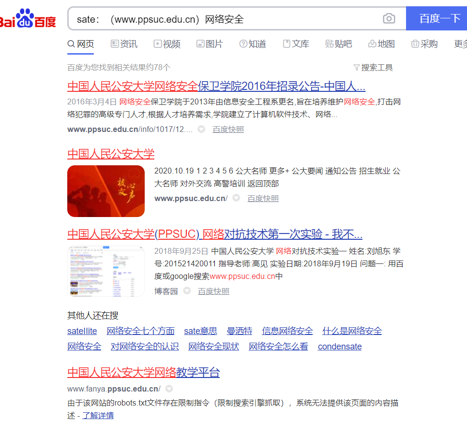467x421 pixels.
Task: Click the www.fanya.ppsuc.edu.cn/ URL text
Action: click(x=114, y=389)
